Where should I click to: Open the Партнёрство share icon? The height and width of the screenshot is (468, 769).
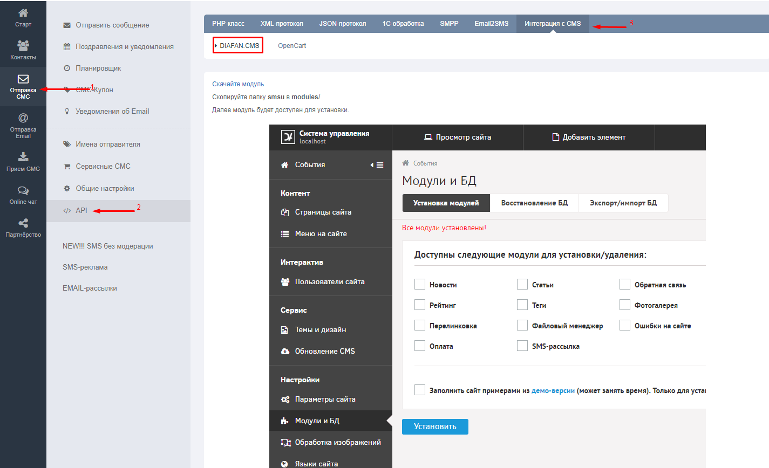click(23, 223)
